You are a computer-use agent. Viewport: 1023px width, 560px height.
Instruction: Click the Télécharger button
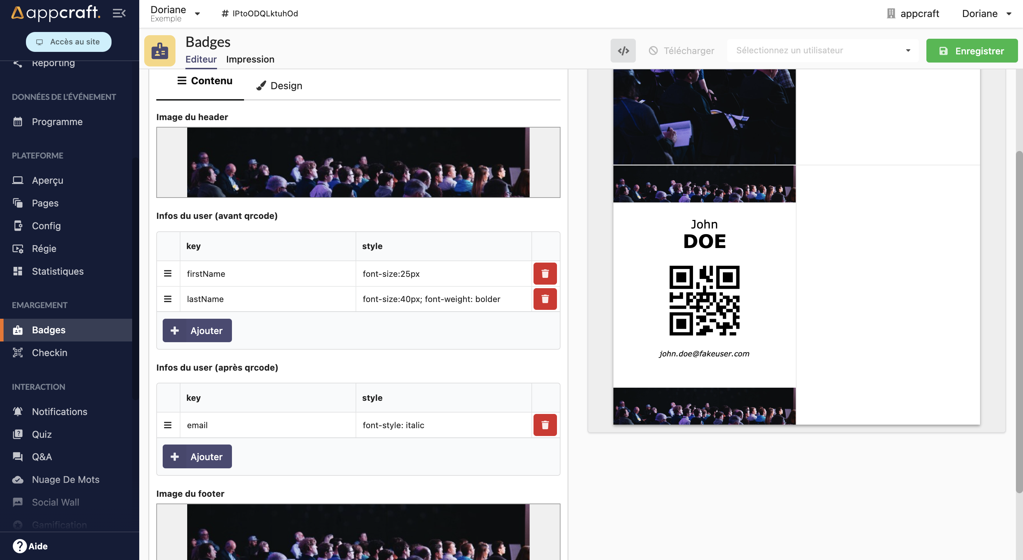pyautogui.click(x=682, y=51)
